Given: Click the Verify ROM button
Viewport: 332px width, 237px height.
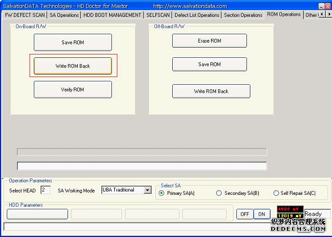Looking at the screenshot, I should click(73, 89).
